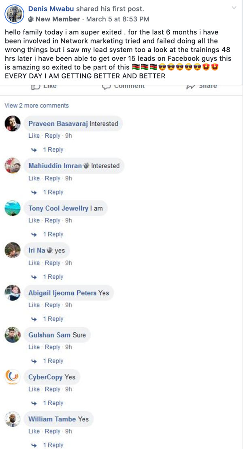The width and height of the screenshot is (243, 449).
Task: Click Praveen Basavaraj's avatar
Action: tap(13, 124)
